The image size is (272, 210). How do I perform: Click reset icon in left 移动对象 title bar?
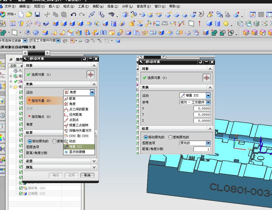coord(85,59)
